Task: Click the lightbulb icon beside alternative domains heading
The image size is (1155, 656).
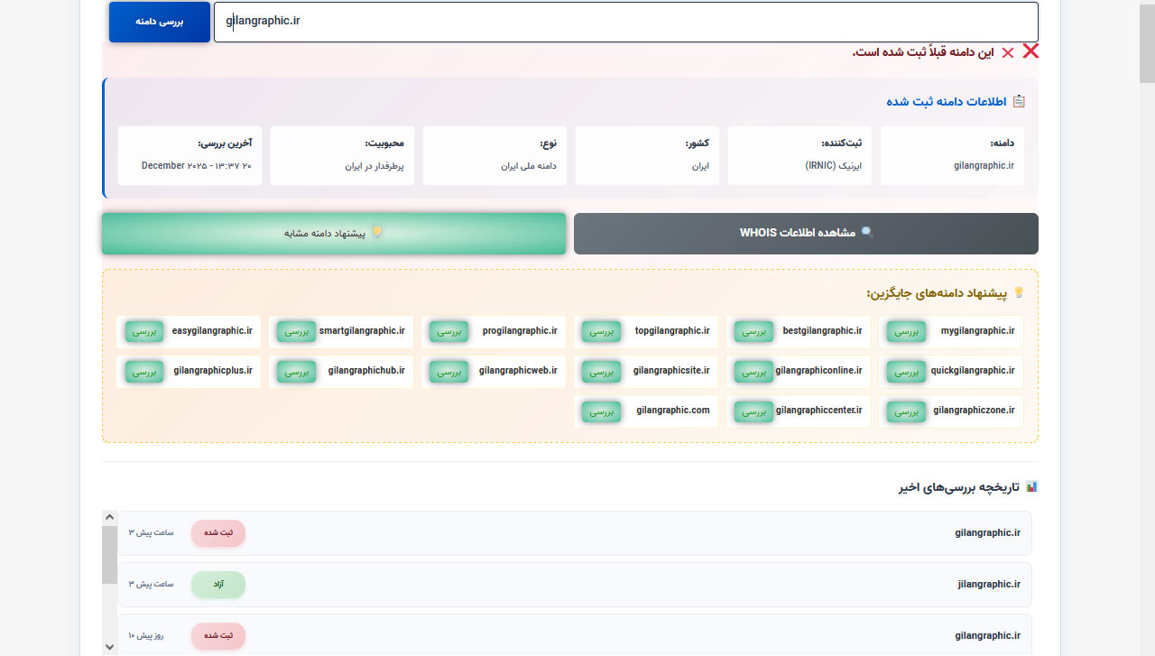Action: click(x=1019, y=293)
